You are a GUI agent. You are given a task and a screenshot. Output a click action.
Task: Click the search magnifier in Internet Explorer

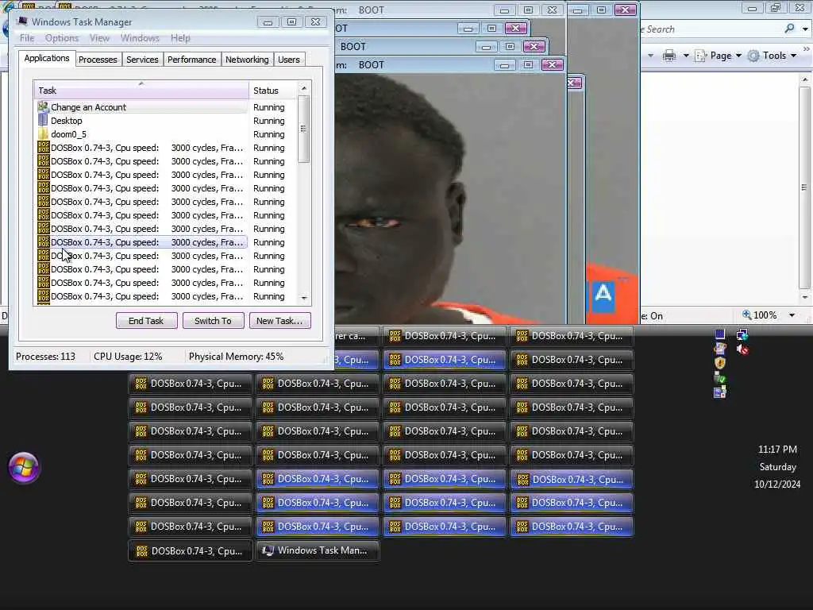pyautogui.click(x=790, y=29)
